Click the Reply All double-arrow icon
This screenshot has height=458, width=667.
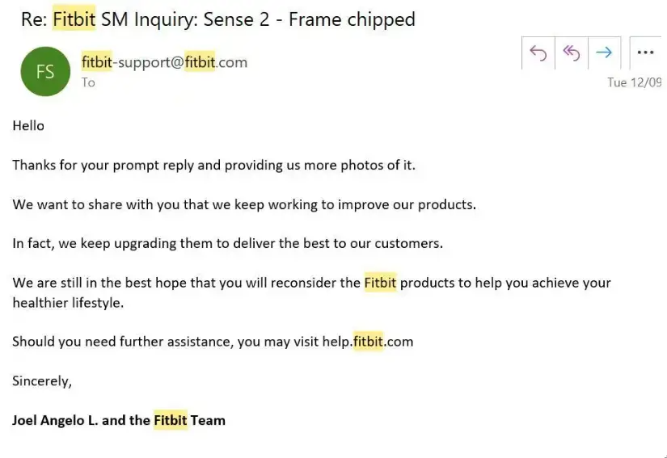point(572,53)
